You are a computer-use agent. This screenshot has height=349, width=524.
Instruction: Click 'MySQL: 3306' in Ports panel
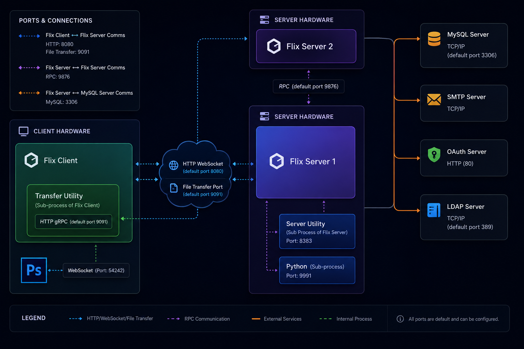[61, 102]
